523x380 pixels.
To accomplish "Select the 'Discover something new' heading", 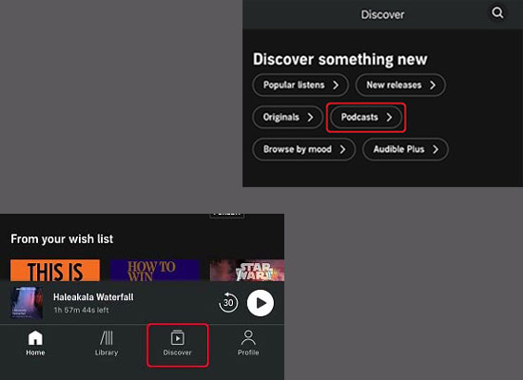I will click(x=339, y=59).
